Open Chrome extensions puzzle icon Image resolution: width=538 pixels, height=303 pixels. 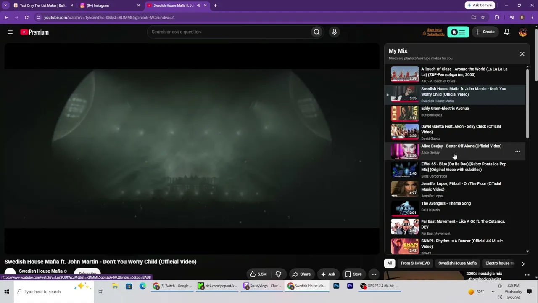click(497, 17)
